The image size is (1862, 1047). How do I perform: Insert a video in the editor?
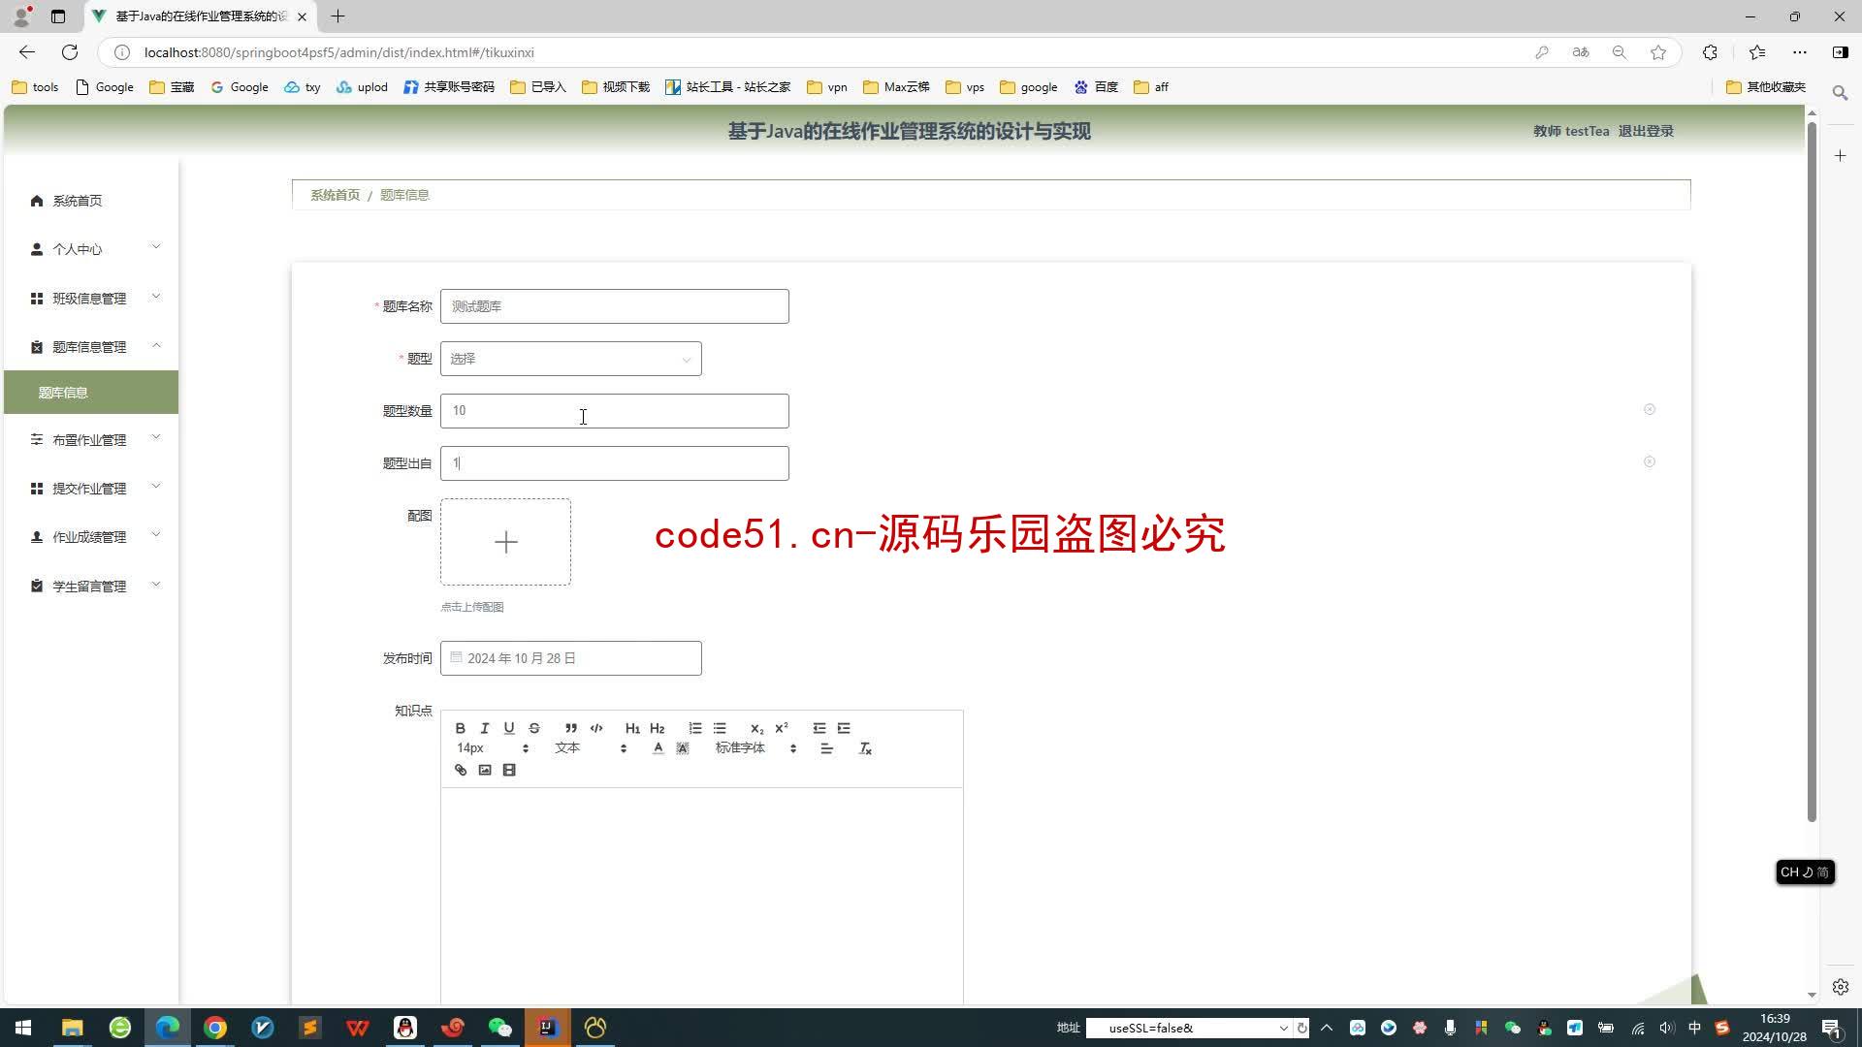coord(509,770)
